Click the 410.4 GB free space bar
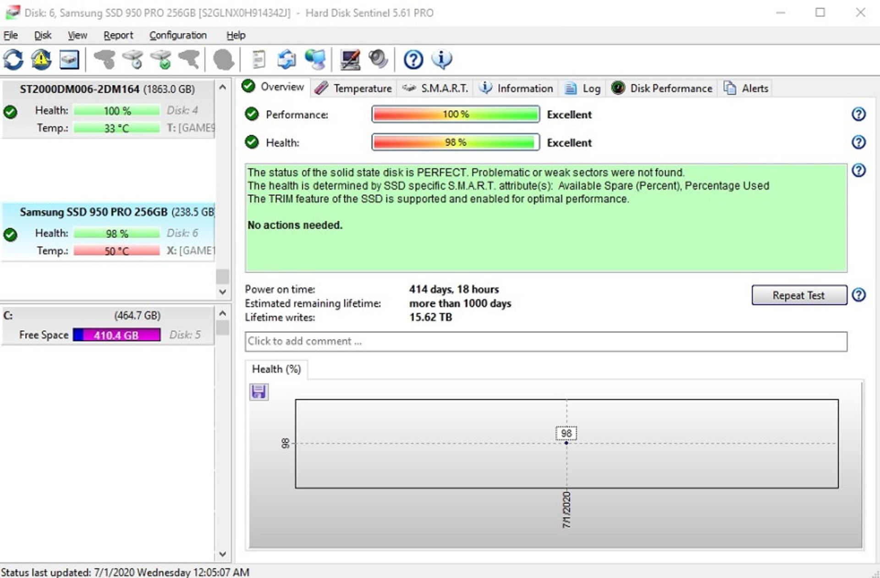Screen dimensions: 880x578 (116, 335)
